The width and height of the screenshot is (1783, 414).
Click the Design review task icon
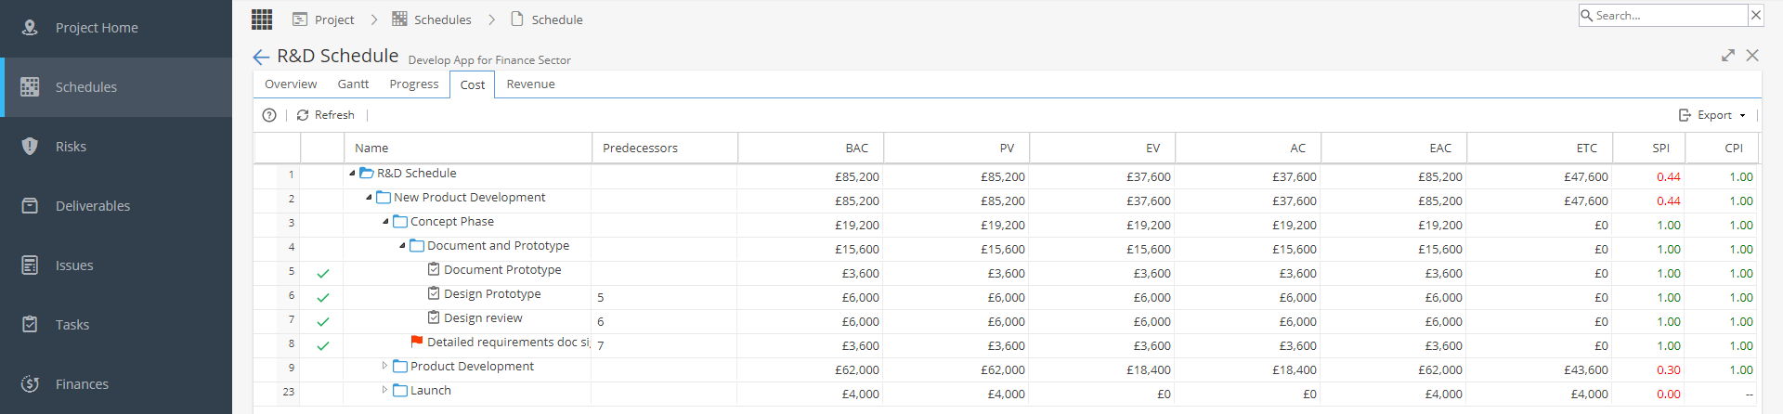pyautogui.click(x=434, y=317)
